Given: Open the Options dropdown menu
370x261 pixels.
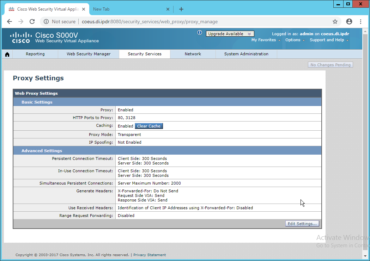Looking at the screenshot, I should [x=295, y=40].
